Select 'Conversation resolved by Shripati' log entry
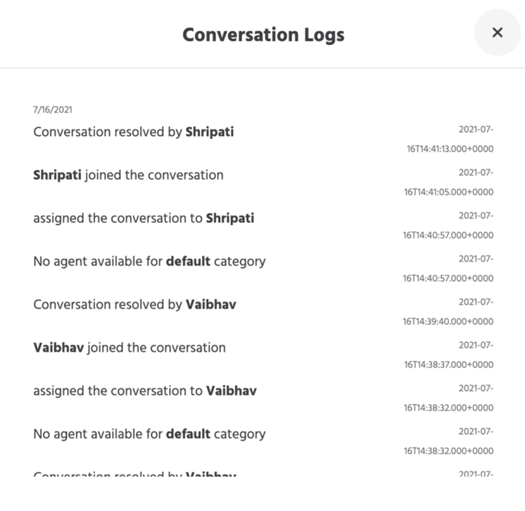This screenshot has width=525, height=511. [x=134, y=132]
